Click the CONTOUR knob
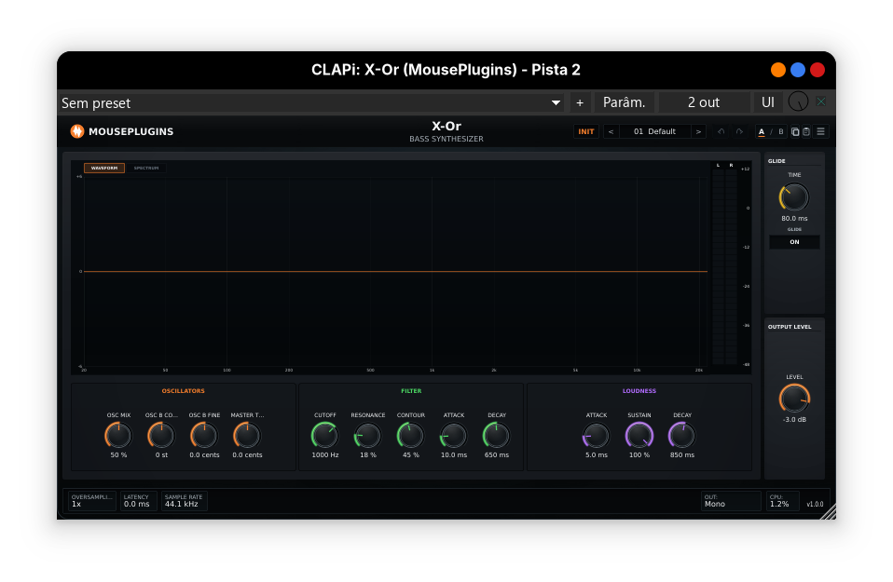The image size is (893, 582). pos(411,436)
